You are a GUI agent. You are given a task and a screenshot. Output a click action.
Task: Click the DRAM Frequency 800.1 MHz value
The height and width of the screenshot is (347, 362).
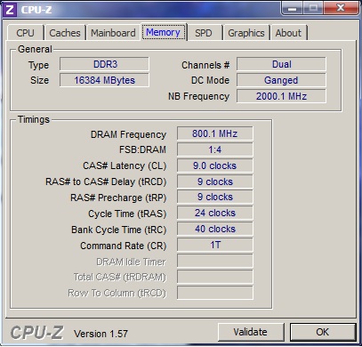tap(215, 133)
